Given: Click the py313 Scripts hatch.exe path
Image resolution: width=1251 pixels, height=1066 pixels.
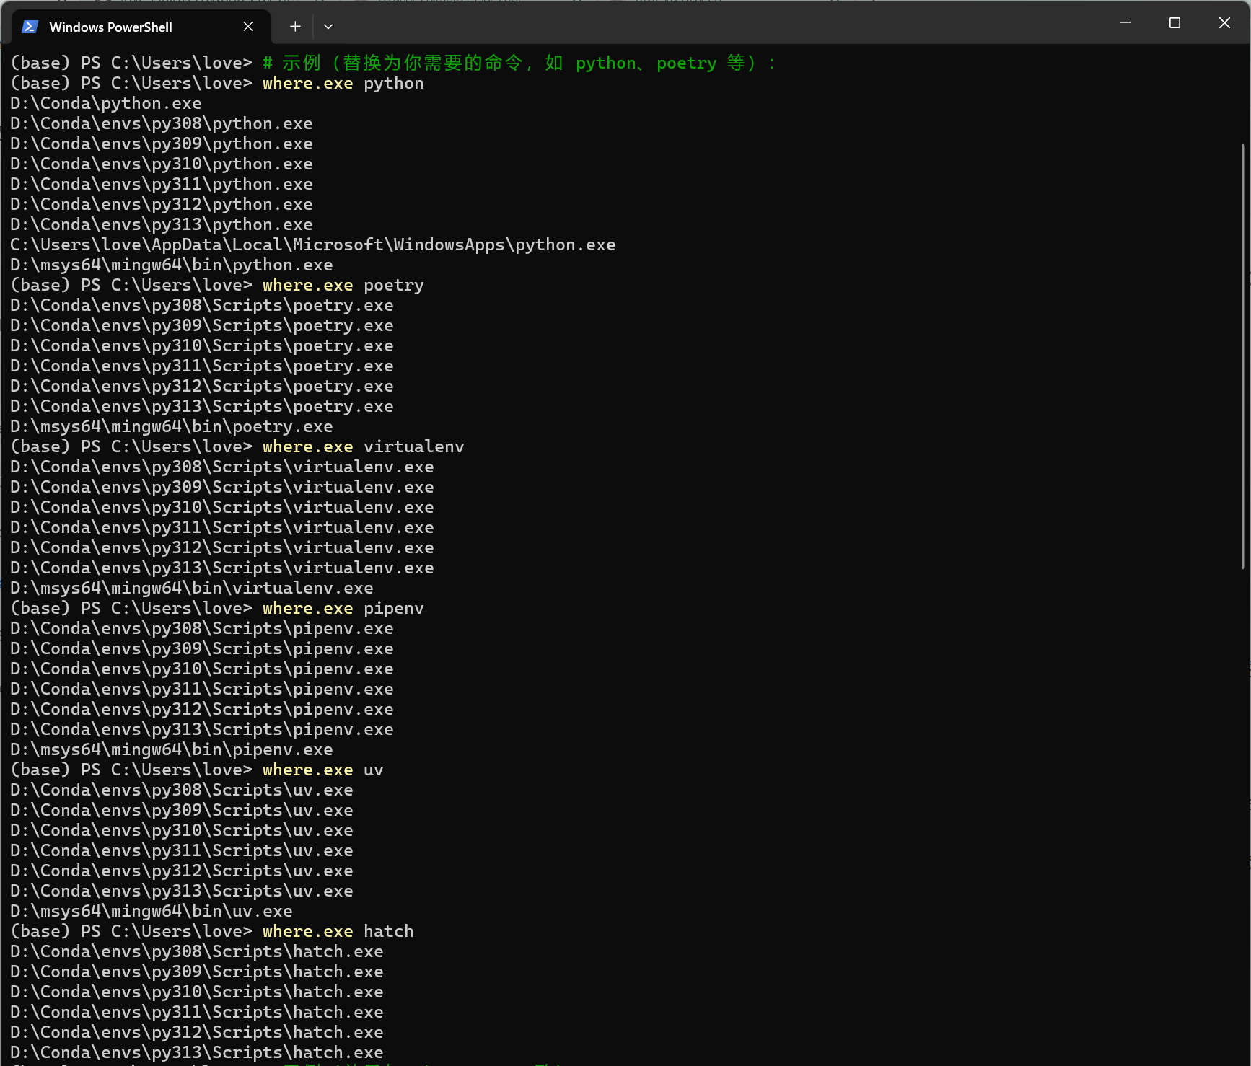Looking at the screenshot, I should point(196,1052).
